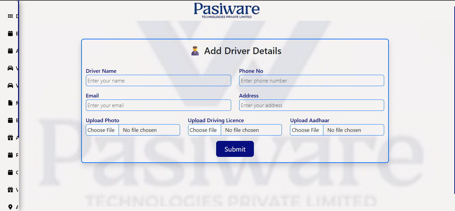Open the first gift box icon in sidebar
Viewport: 455px width, 211px height.
[10, 138]
